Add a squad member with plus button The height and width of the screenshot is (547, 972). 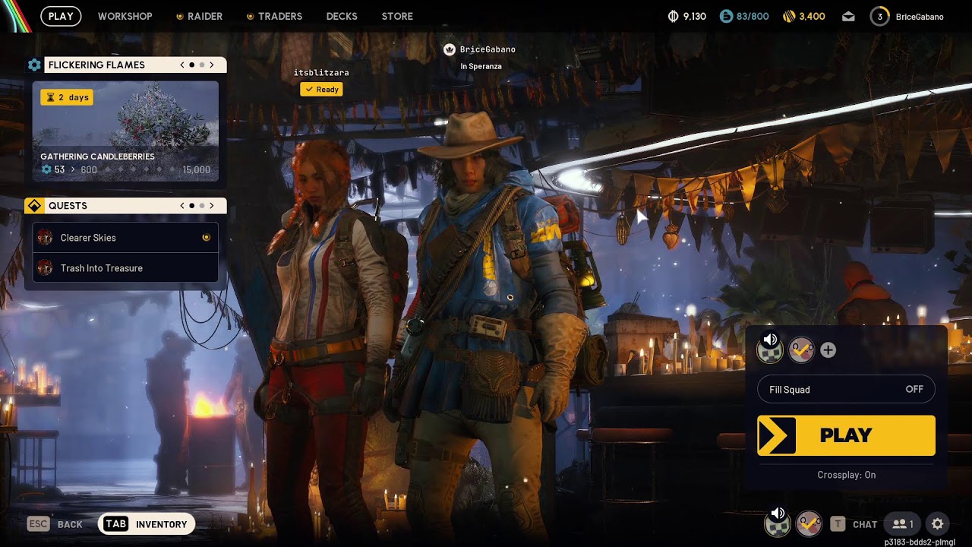[x=828, y=350]
